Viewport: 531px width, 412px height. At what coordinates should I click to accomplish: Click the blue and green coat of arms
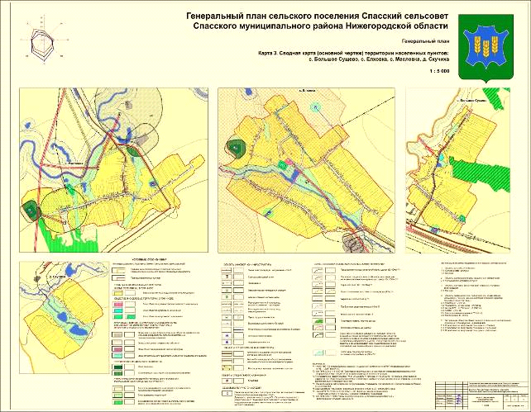(486, 48)
